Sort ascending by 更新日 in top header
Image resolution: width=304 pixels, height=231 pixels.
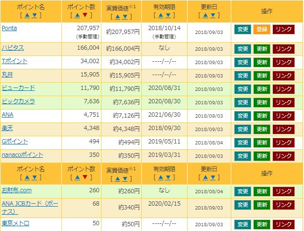(205, 15)
